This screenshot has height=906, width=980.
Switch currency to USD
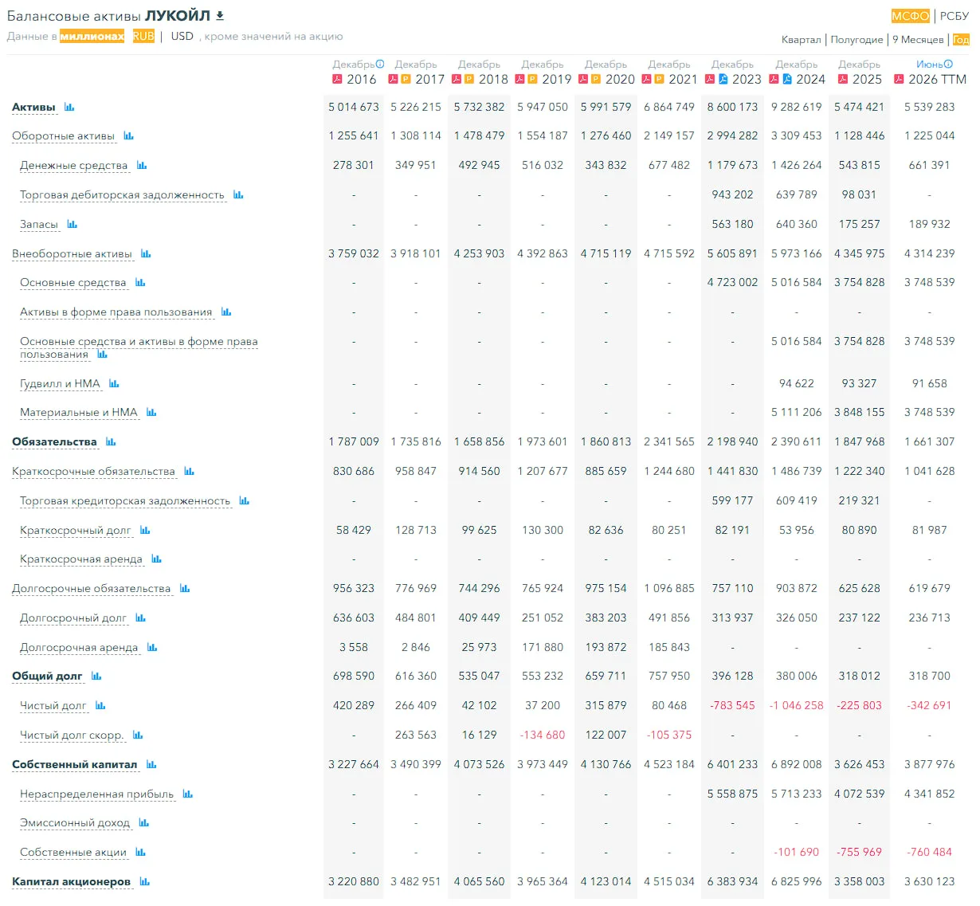pyautogui.click(x=182, y=36)
